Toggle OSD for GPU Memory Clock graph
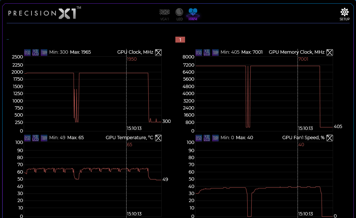The image size is (356, 218). (x=199, y=53)
